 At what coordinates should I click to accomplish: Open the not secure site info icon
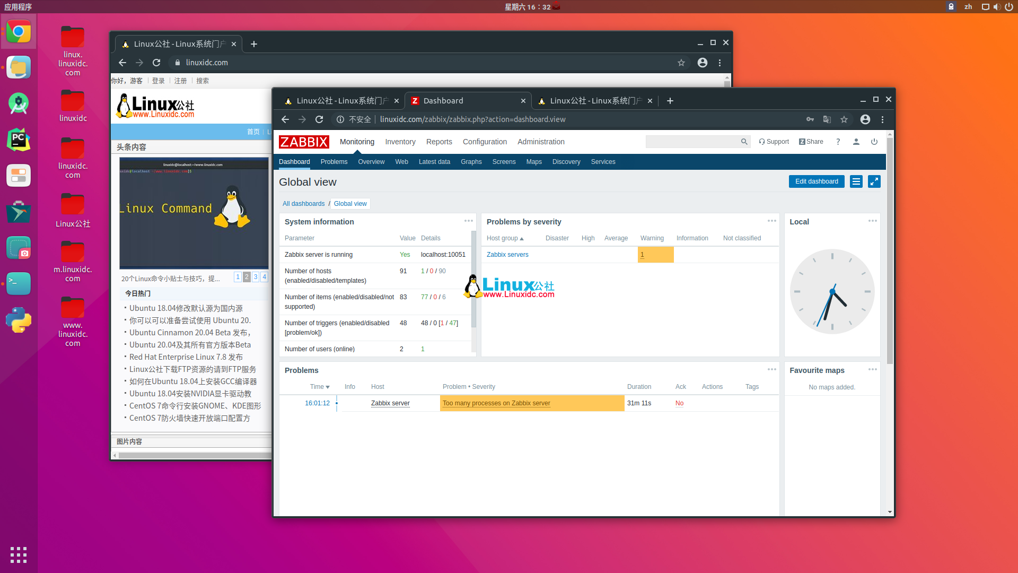(340, 119)
